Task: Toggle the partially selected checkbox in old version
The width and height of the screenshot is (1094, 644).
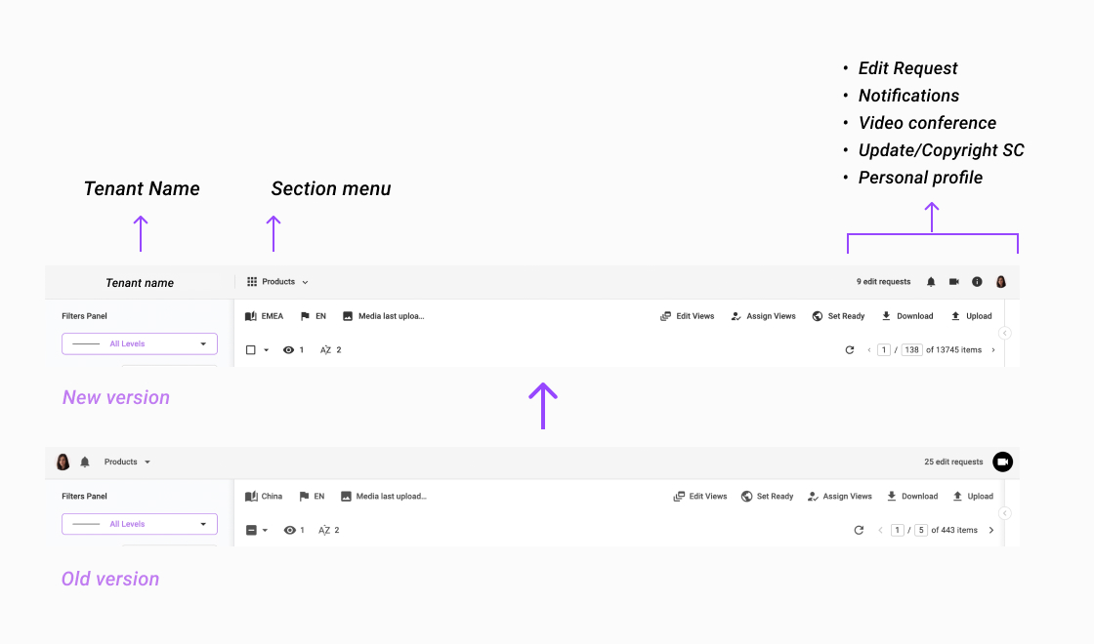Action: (x=251, y=531)
